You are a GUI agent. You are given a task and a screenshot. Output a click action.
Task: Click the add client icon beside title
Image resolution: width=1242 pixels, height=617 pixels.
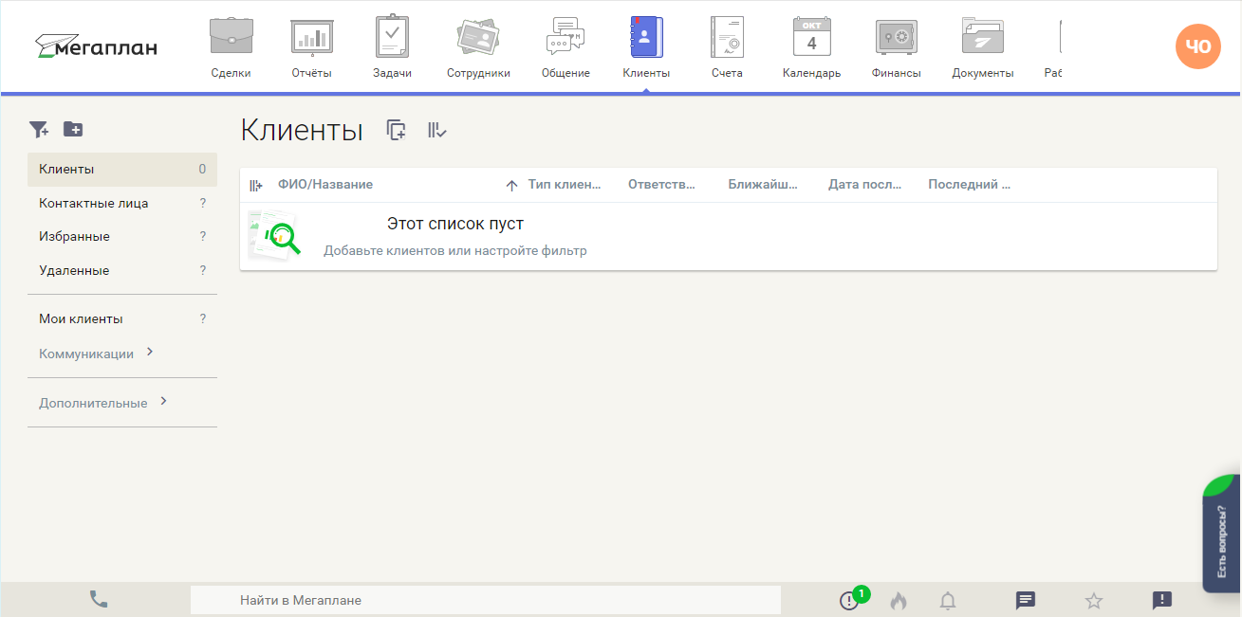pos(397,131)
